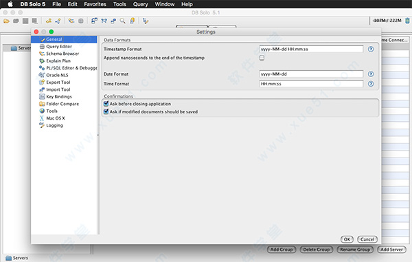
Task: Select the Key Bindings icon in settings
Action: click(42, 96)
